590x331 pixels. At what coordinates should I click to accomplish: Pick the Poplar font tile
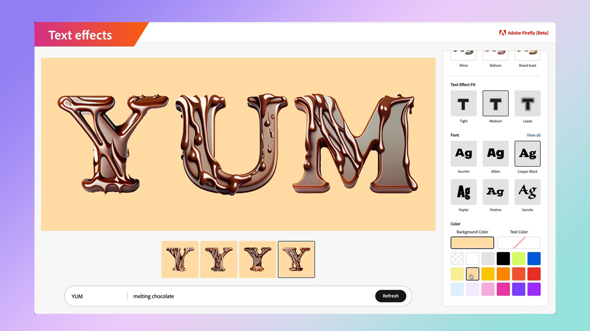(x=464, y=192)
